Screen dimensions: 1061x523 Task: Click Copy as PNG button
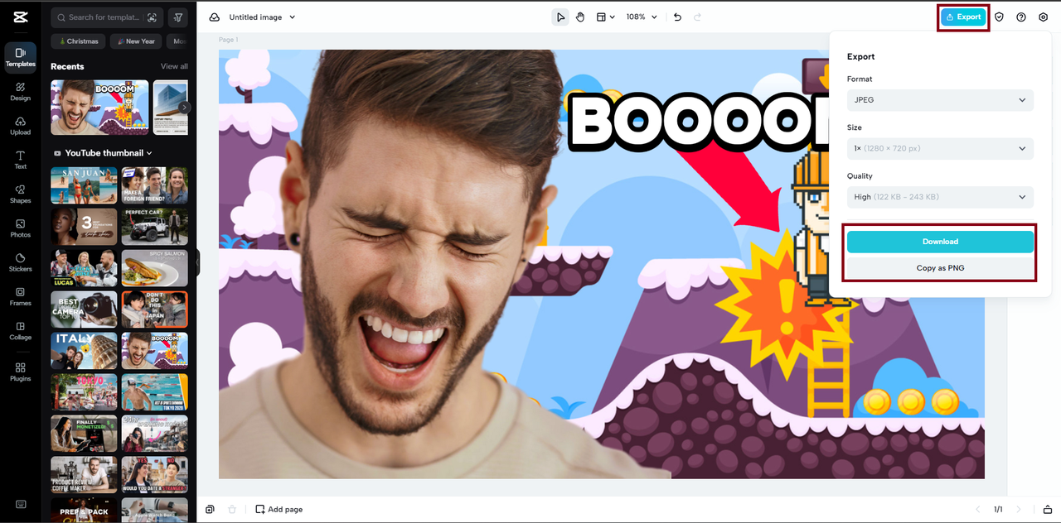[940, 268]
